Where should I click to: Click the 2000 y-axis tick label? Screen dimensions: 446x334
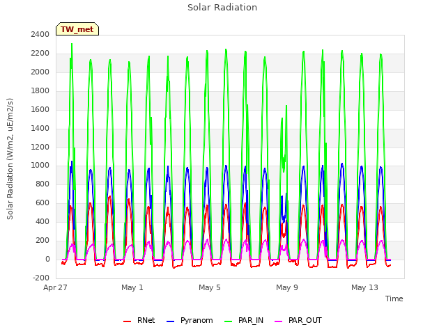pyautogui.click(x=40, y=72)
